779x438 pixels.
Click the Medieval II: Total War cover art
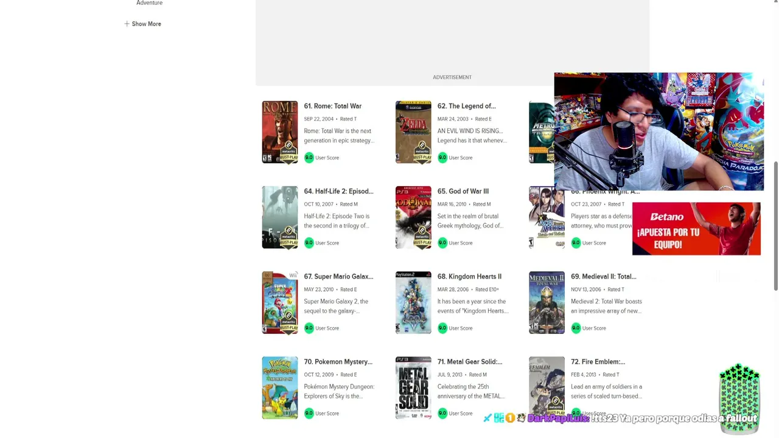[x=547, y=302]
